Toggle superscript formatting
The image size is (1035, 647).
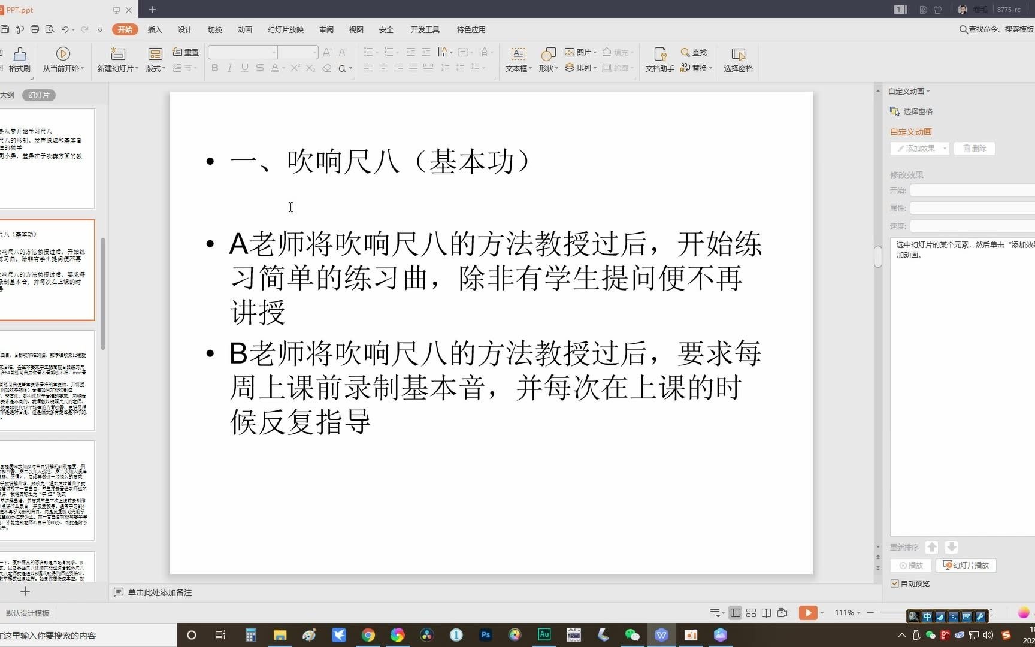point(295,68)
